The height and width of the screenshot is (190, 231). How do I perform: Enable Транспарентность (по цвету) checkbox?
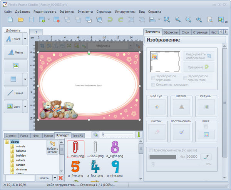tap(151, 150)
